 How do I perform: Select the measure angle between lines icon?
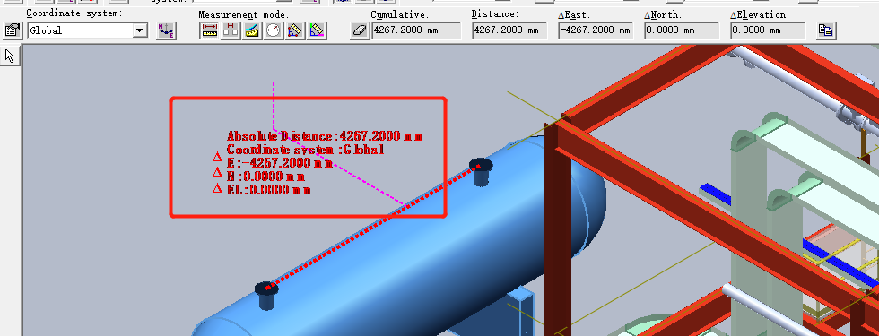(x=317, y=30)
